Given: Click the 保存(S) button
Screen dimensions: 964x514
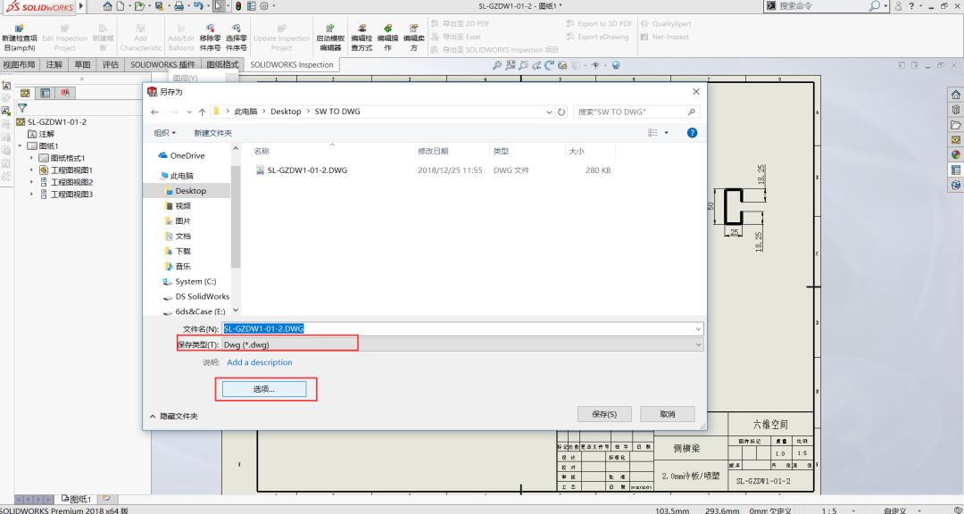Looking at the screenshot, I should point(604,413).
